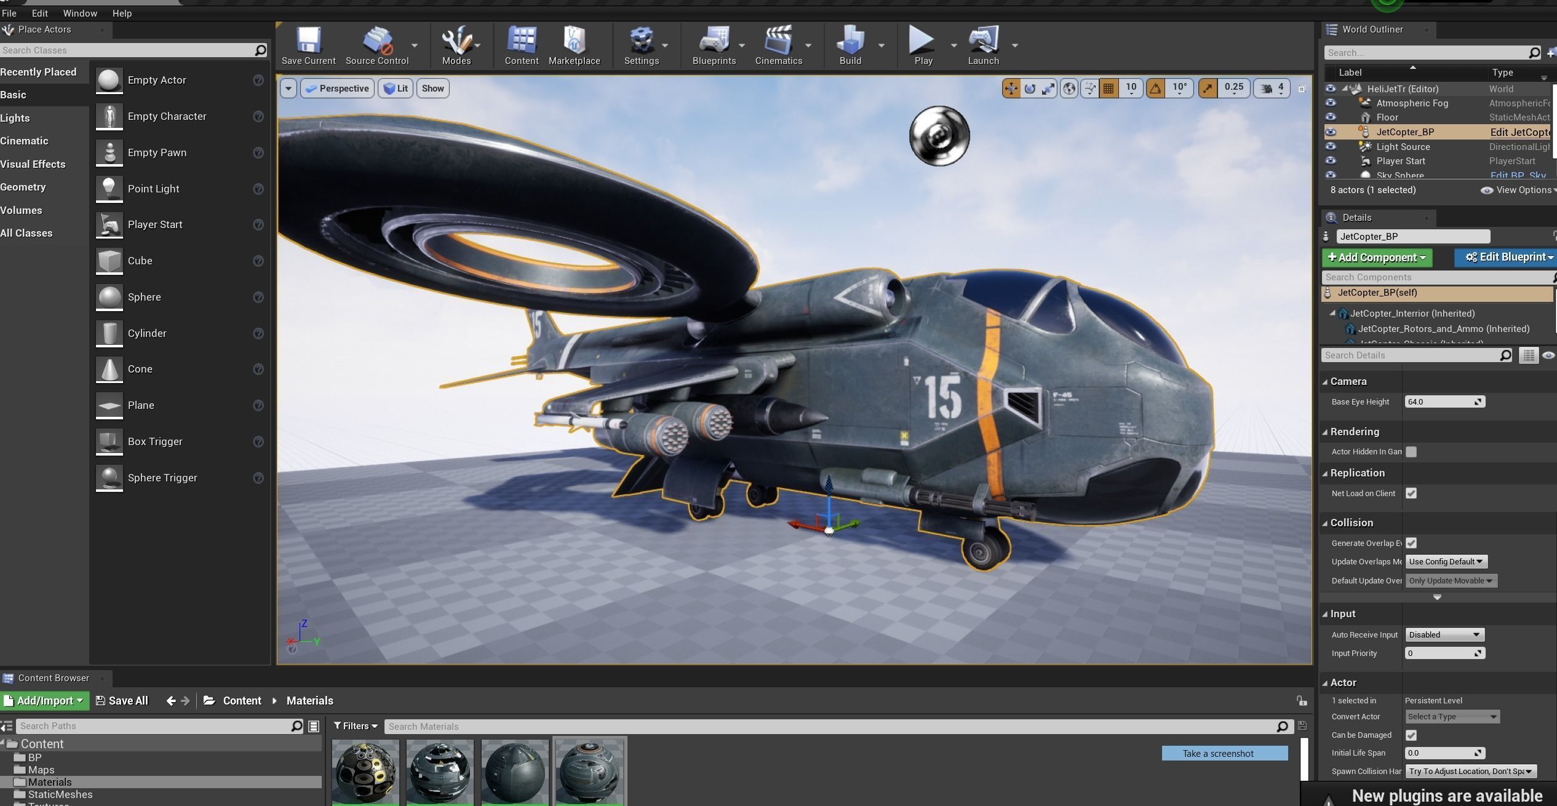Select the rotate gizmo tool
The image size is (1557, 806).
(1030, 89)
